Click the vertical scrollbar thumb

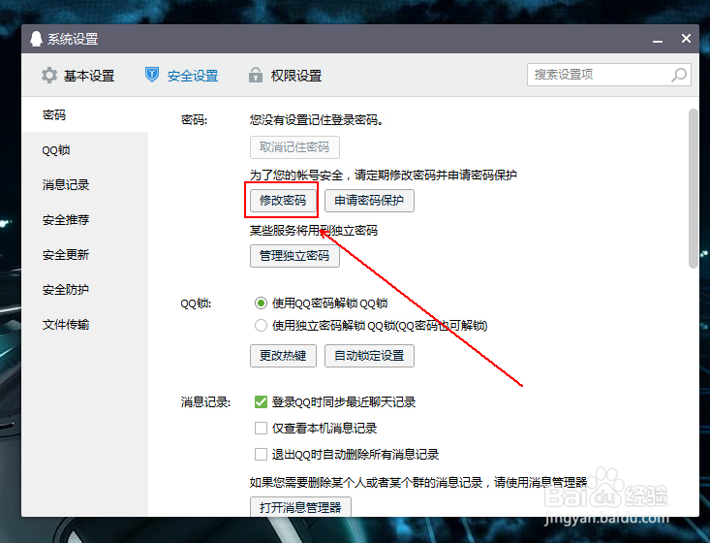pos(694,188)
